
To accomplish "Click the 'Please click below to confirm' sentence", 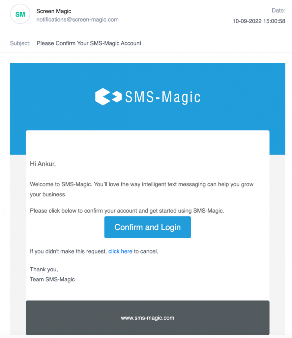I will coord(127,211).
